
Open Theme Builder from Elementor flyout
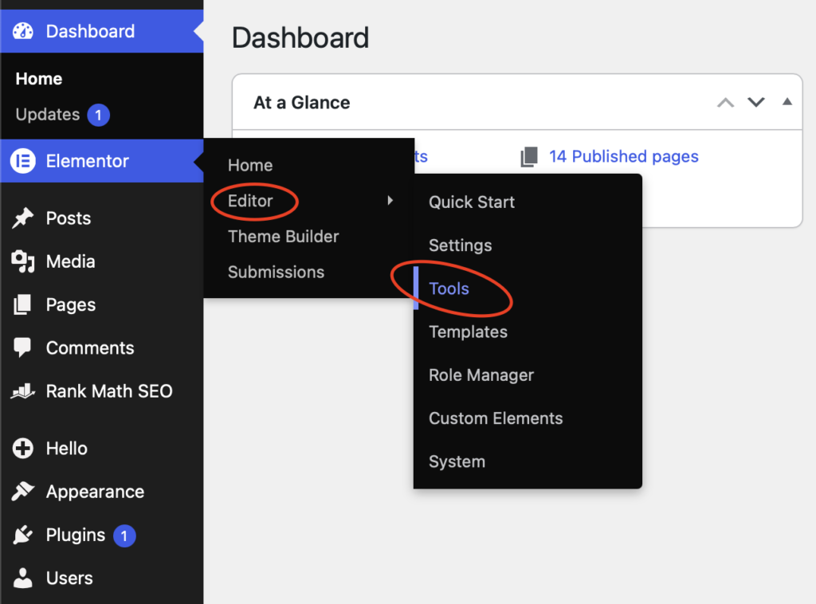click(x=284, y=237)
